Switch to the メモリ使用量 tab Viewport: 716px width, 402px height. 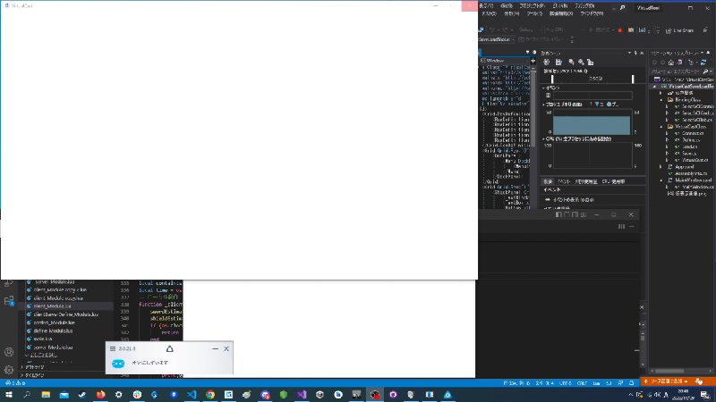coord(586,181)
